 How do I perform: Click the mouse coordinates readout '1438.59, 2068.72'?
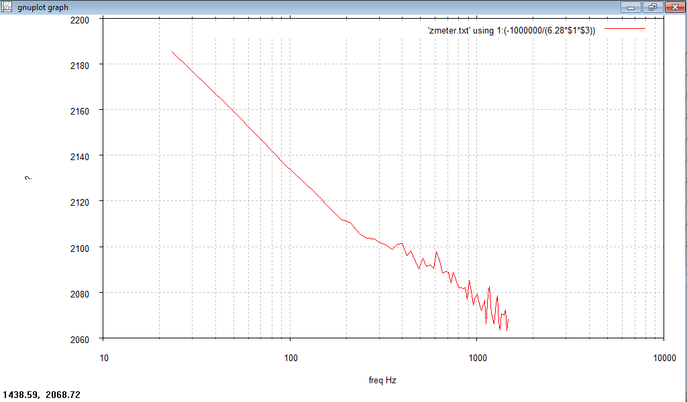coord(42,395)
